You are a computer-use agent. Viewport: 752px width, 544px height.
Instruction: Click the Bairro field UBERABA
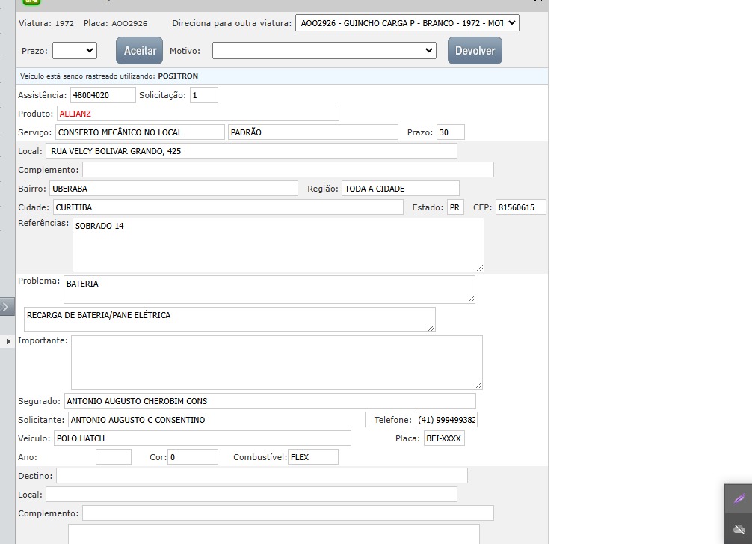173,189
